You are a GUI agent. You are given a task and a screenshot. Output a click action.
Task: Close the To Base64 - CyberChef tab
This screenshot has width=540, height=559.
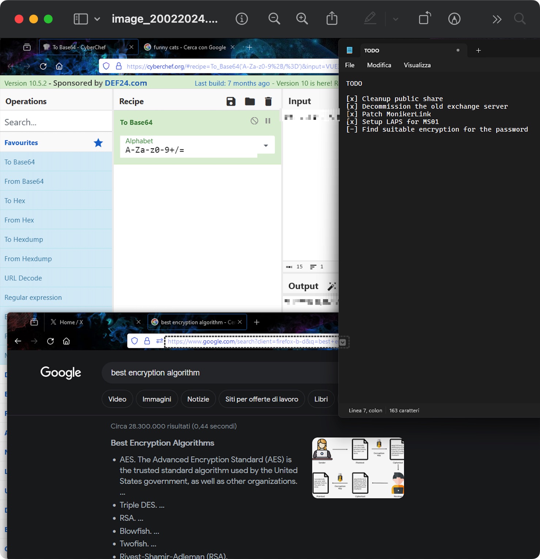pos(131,47)
